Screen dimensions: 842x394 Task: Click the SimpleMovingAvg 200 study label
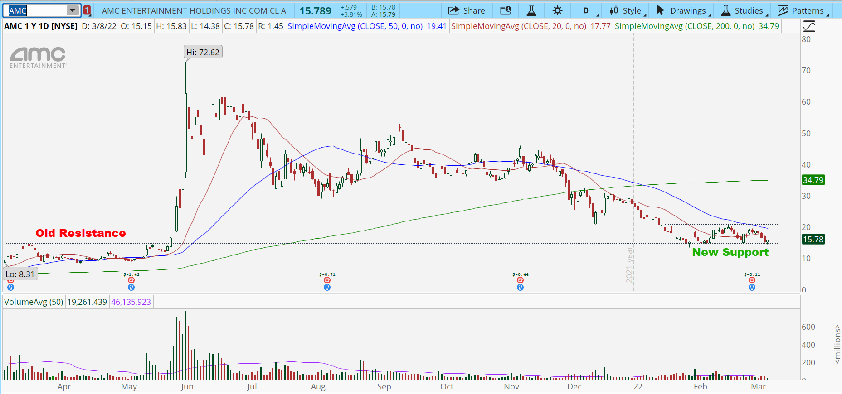tap(685, 26)
